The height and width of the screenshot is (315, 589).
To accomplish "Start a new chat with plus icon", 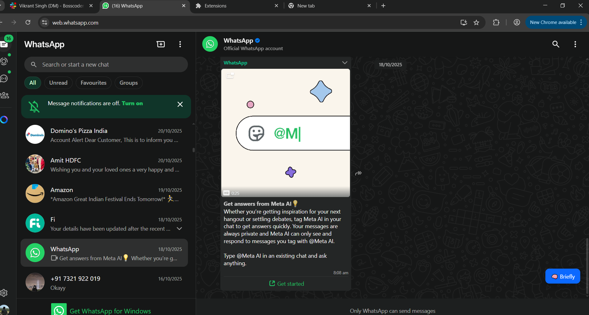I will (x=161, y=44).
